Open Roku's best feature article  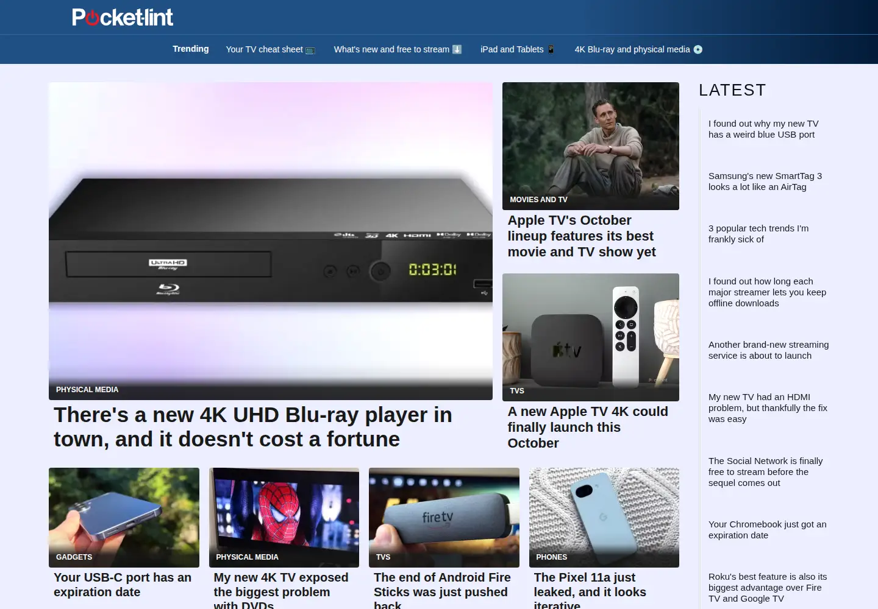pos(768,588)
